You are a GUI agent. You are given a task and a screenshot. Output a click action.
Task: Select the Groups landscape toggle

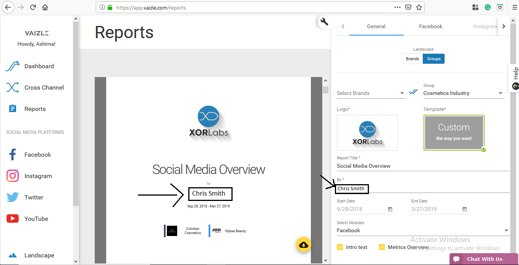[434, 59]
